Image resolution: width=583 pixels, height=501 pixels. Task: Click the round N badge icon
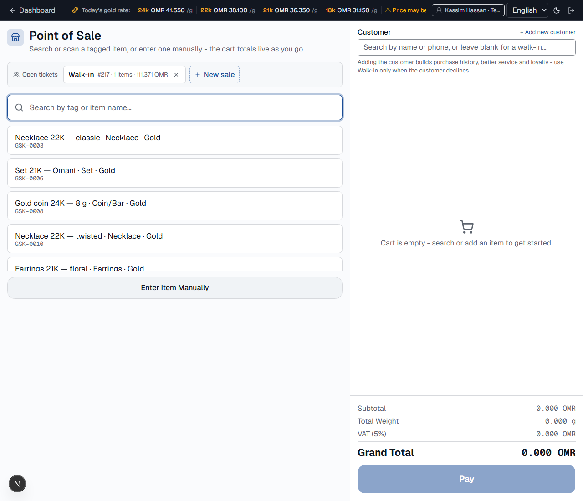coord(17,484)
